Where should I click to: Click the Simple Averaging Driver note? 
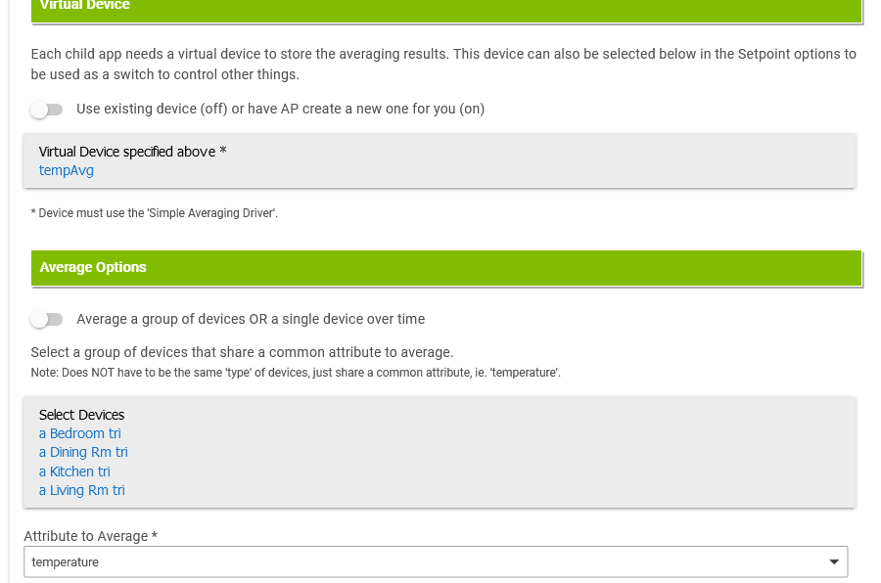pos(154,213)
